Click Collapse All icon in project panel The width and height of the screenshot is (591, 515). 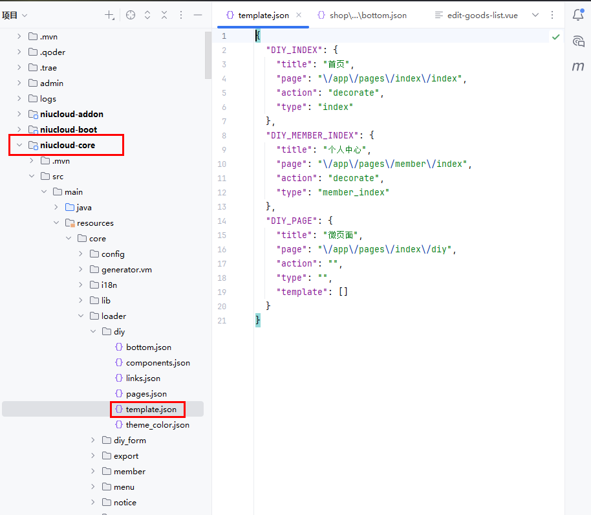tap(164, 15)
